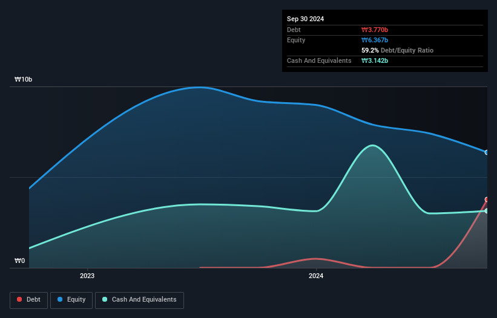Screen dimensions: 497x318
Task: Toggle the Debt legend button
Action: click(x=29, y=300)
